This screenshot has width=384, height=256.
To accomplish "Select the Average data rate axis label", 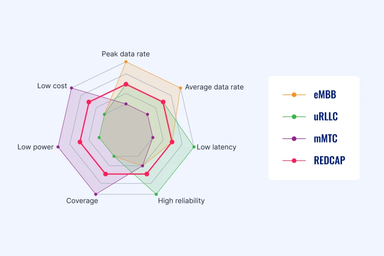I will (x=214, y=87).
